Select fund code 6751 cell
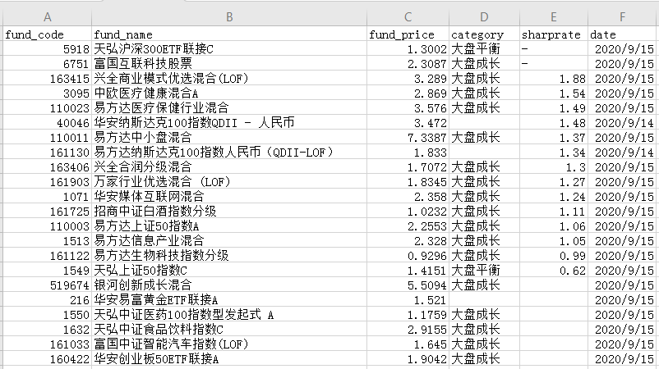Image resolution: width=659 pixels, height=369 pixels. (x=47, y=63)
